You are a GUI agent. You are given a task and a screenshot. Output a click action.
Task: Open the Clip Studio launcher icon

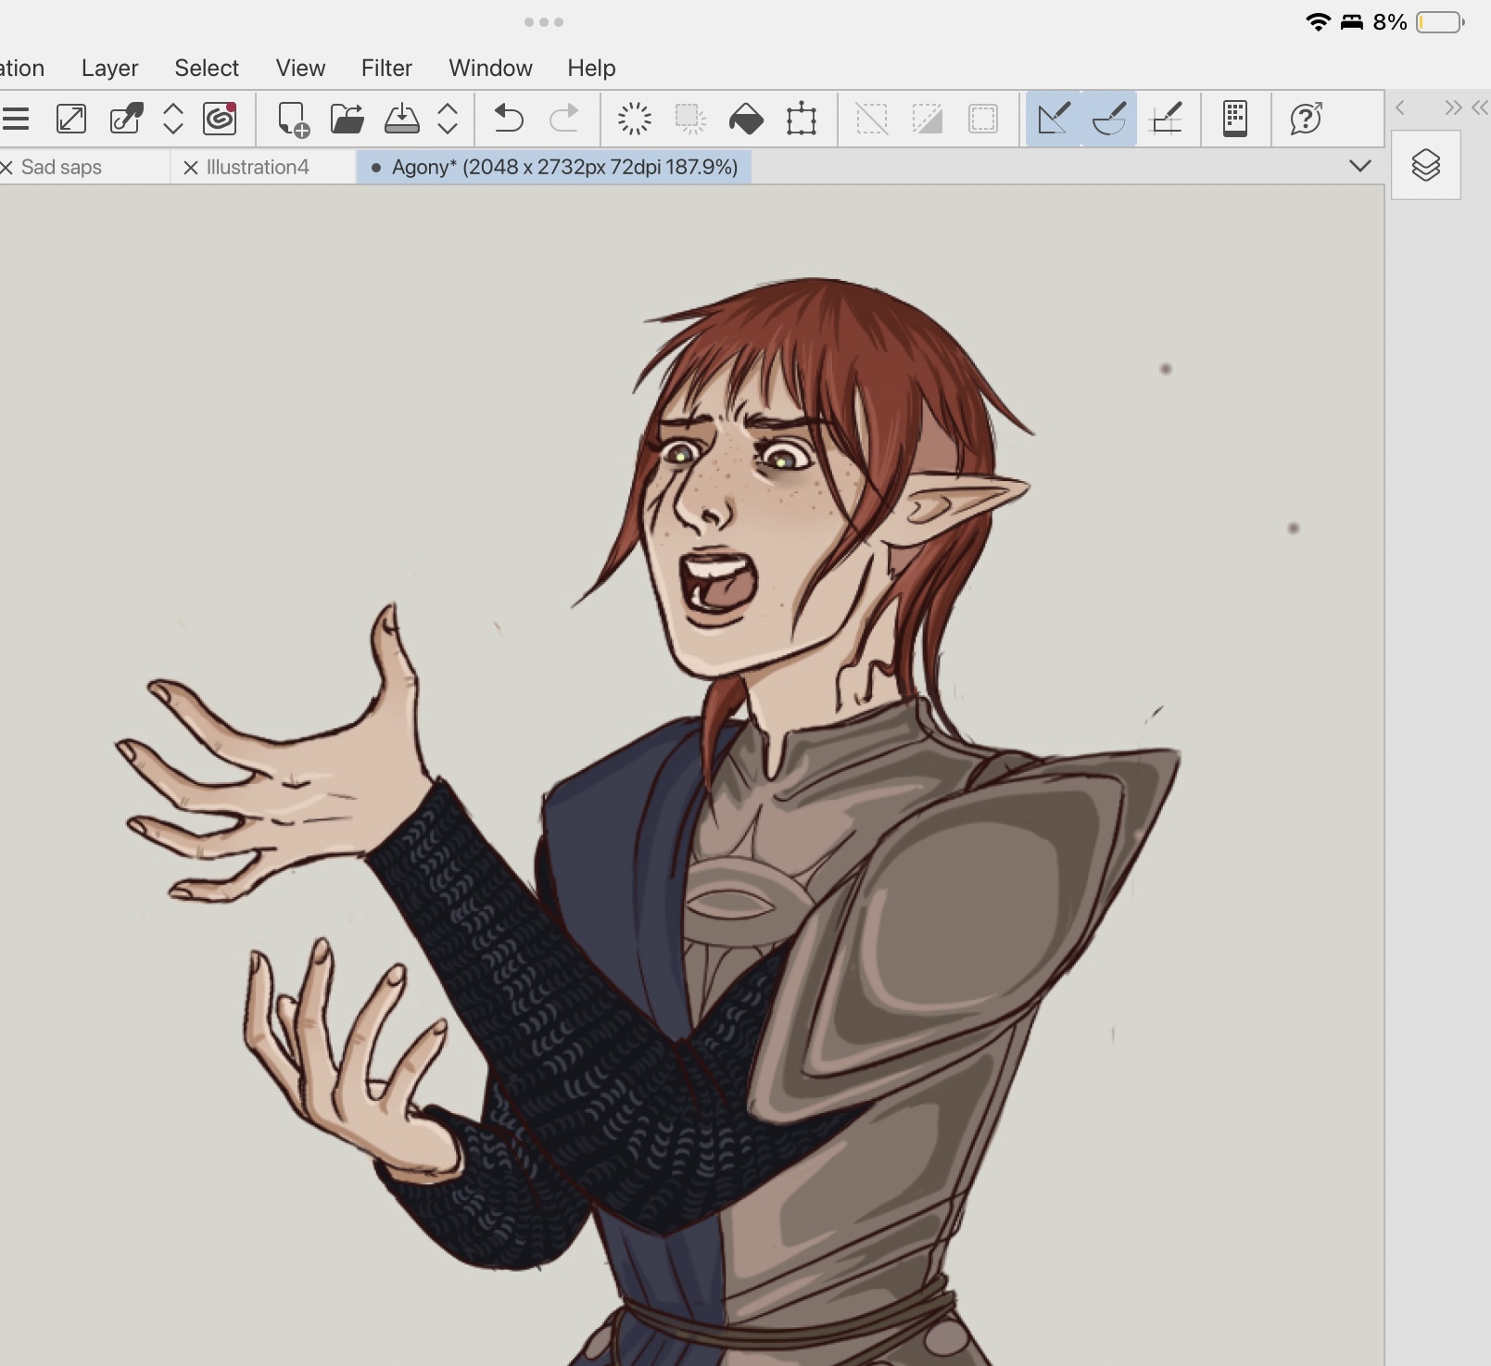coord(220,119)
